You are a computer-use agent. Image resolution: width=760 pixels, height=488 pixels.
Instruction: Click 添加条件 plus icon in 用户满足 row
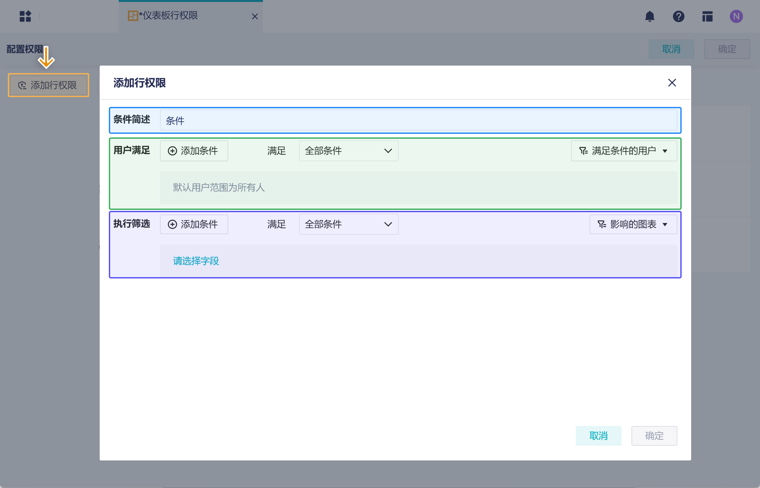(x=172, y=151)
